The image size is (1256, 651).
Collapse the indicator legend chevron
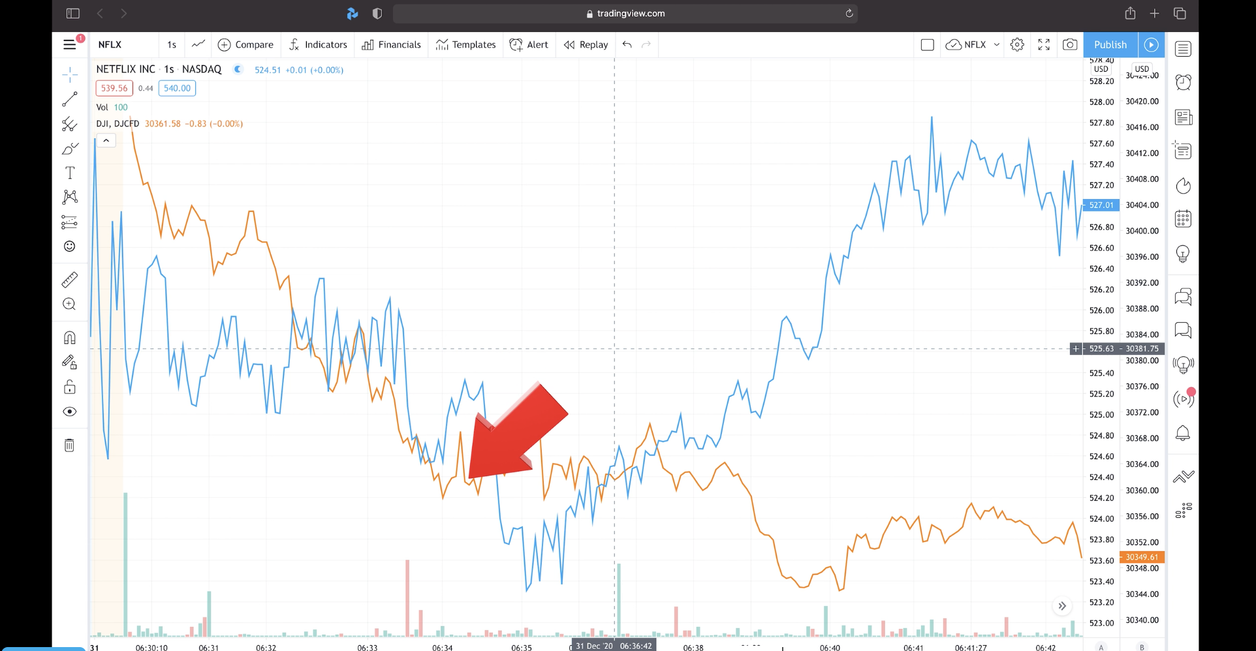[106, 140]
